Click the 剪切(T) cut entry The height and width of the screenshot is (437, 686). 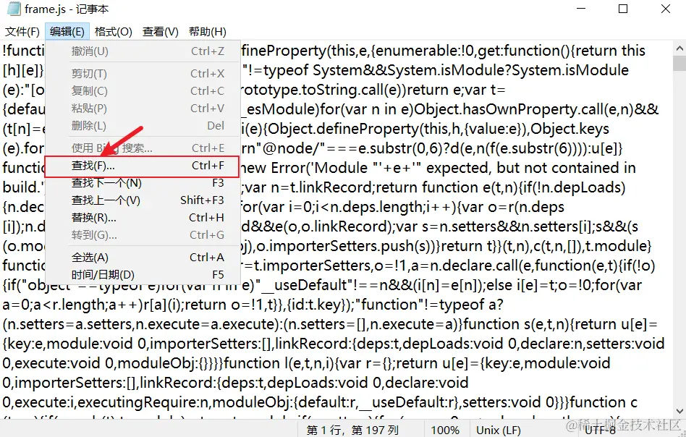click(x=142, y=74)
